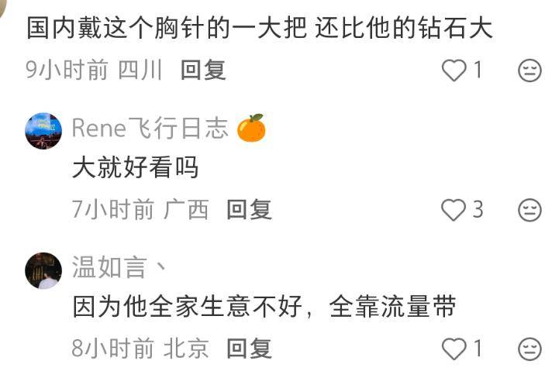Like Rene飞行日志's comment with the heart
Image resolution: width=545 pixels, height=371 pixels.
[x=454, y=209]
